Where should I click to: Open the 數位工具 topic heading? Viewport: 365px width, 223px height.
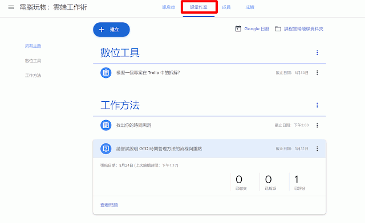pyautogui.click(x=120, y=53)
